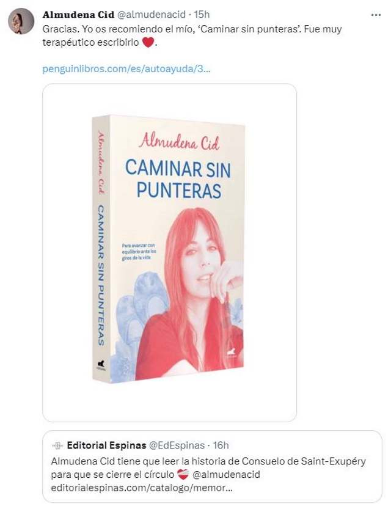Click the red heart emoji in tweet

click(x=148, y=42)
